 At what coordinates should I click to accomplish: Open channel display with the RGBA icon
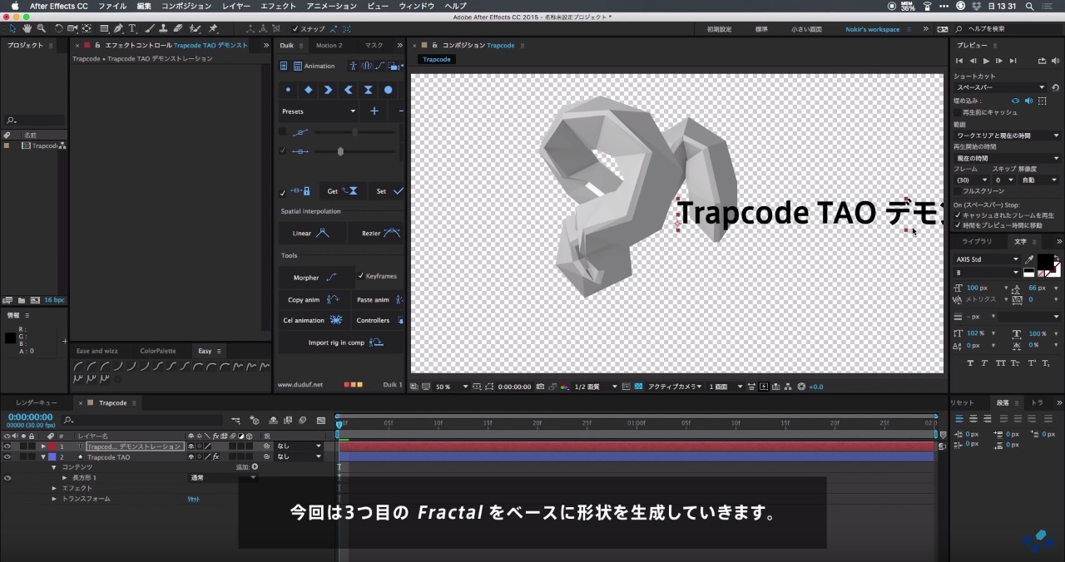click(x=565, y=386)
